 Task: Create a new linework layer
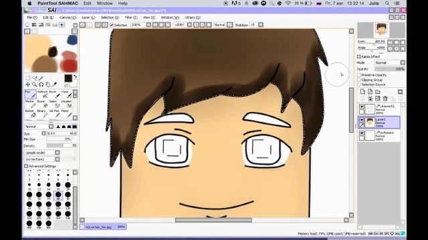click(370, 92)
